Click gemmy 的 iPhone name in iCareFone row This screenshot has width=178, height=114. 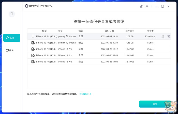coord(67,37)
